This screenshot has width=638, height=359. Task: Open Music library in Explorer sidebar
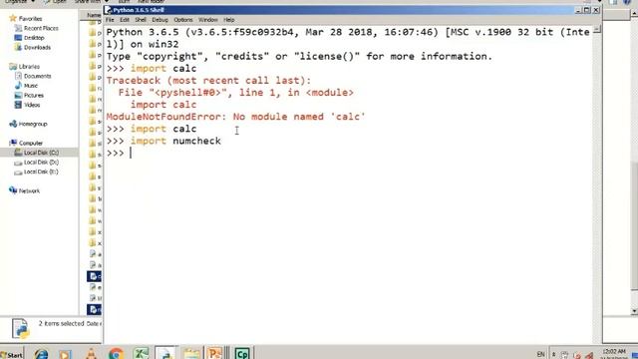[x=31, y=86]
